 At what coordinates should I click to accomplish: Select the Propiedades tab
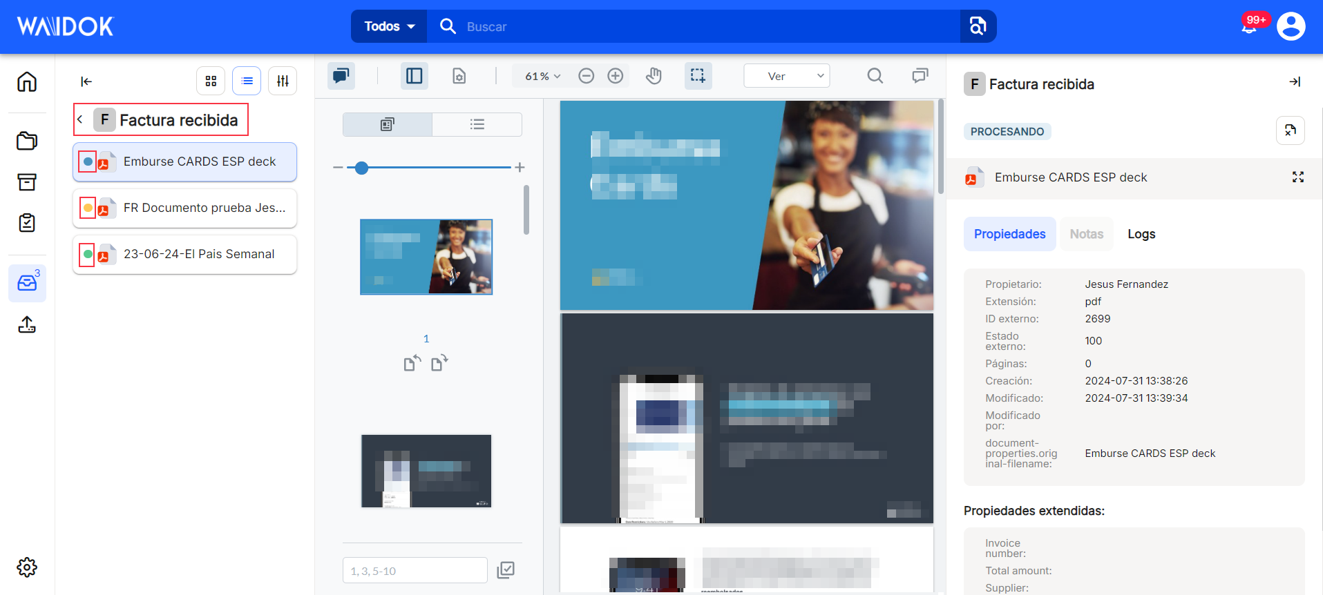pos(1009,234)
